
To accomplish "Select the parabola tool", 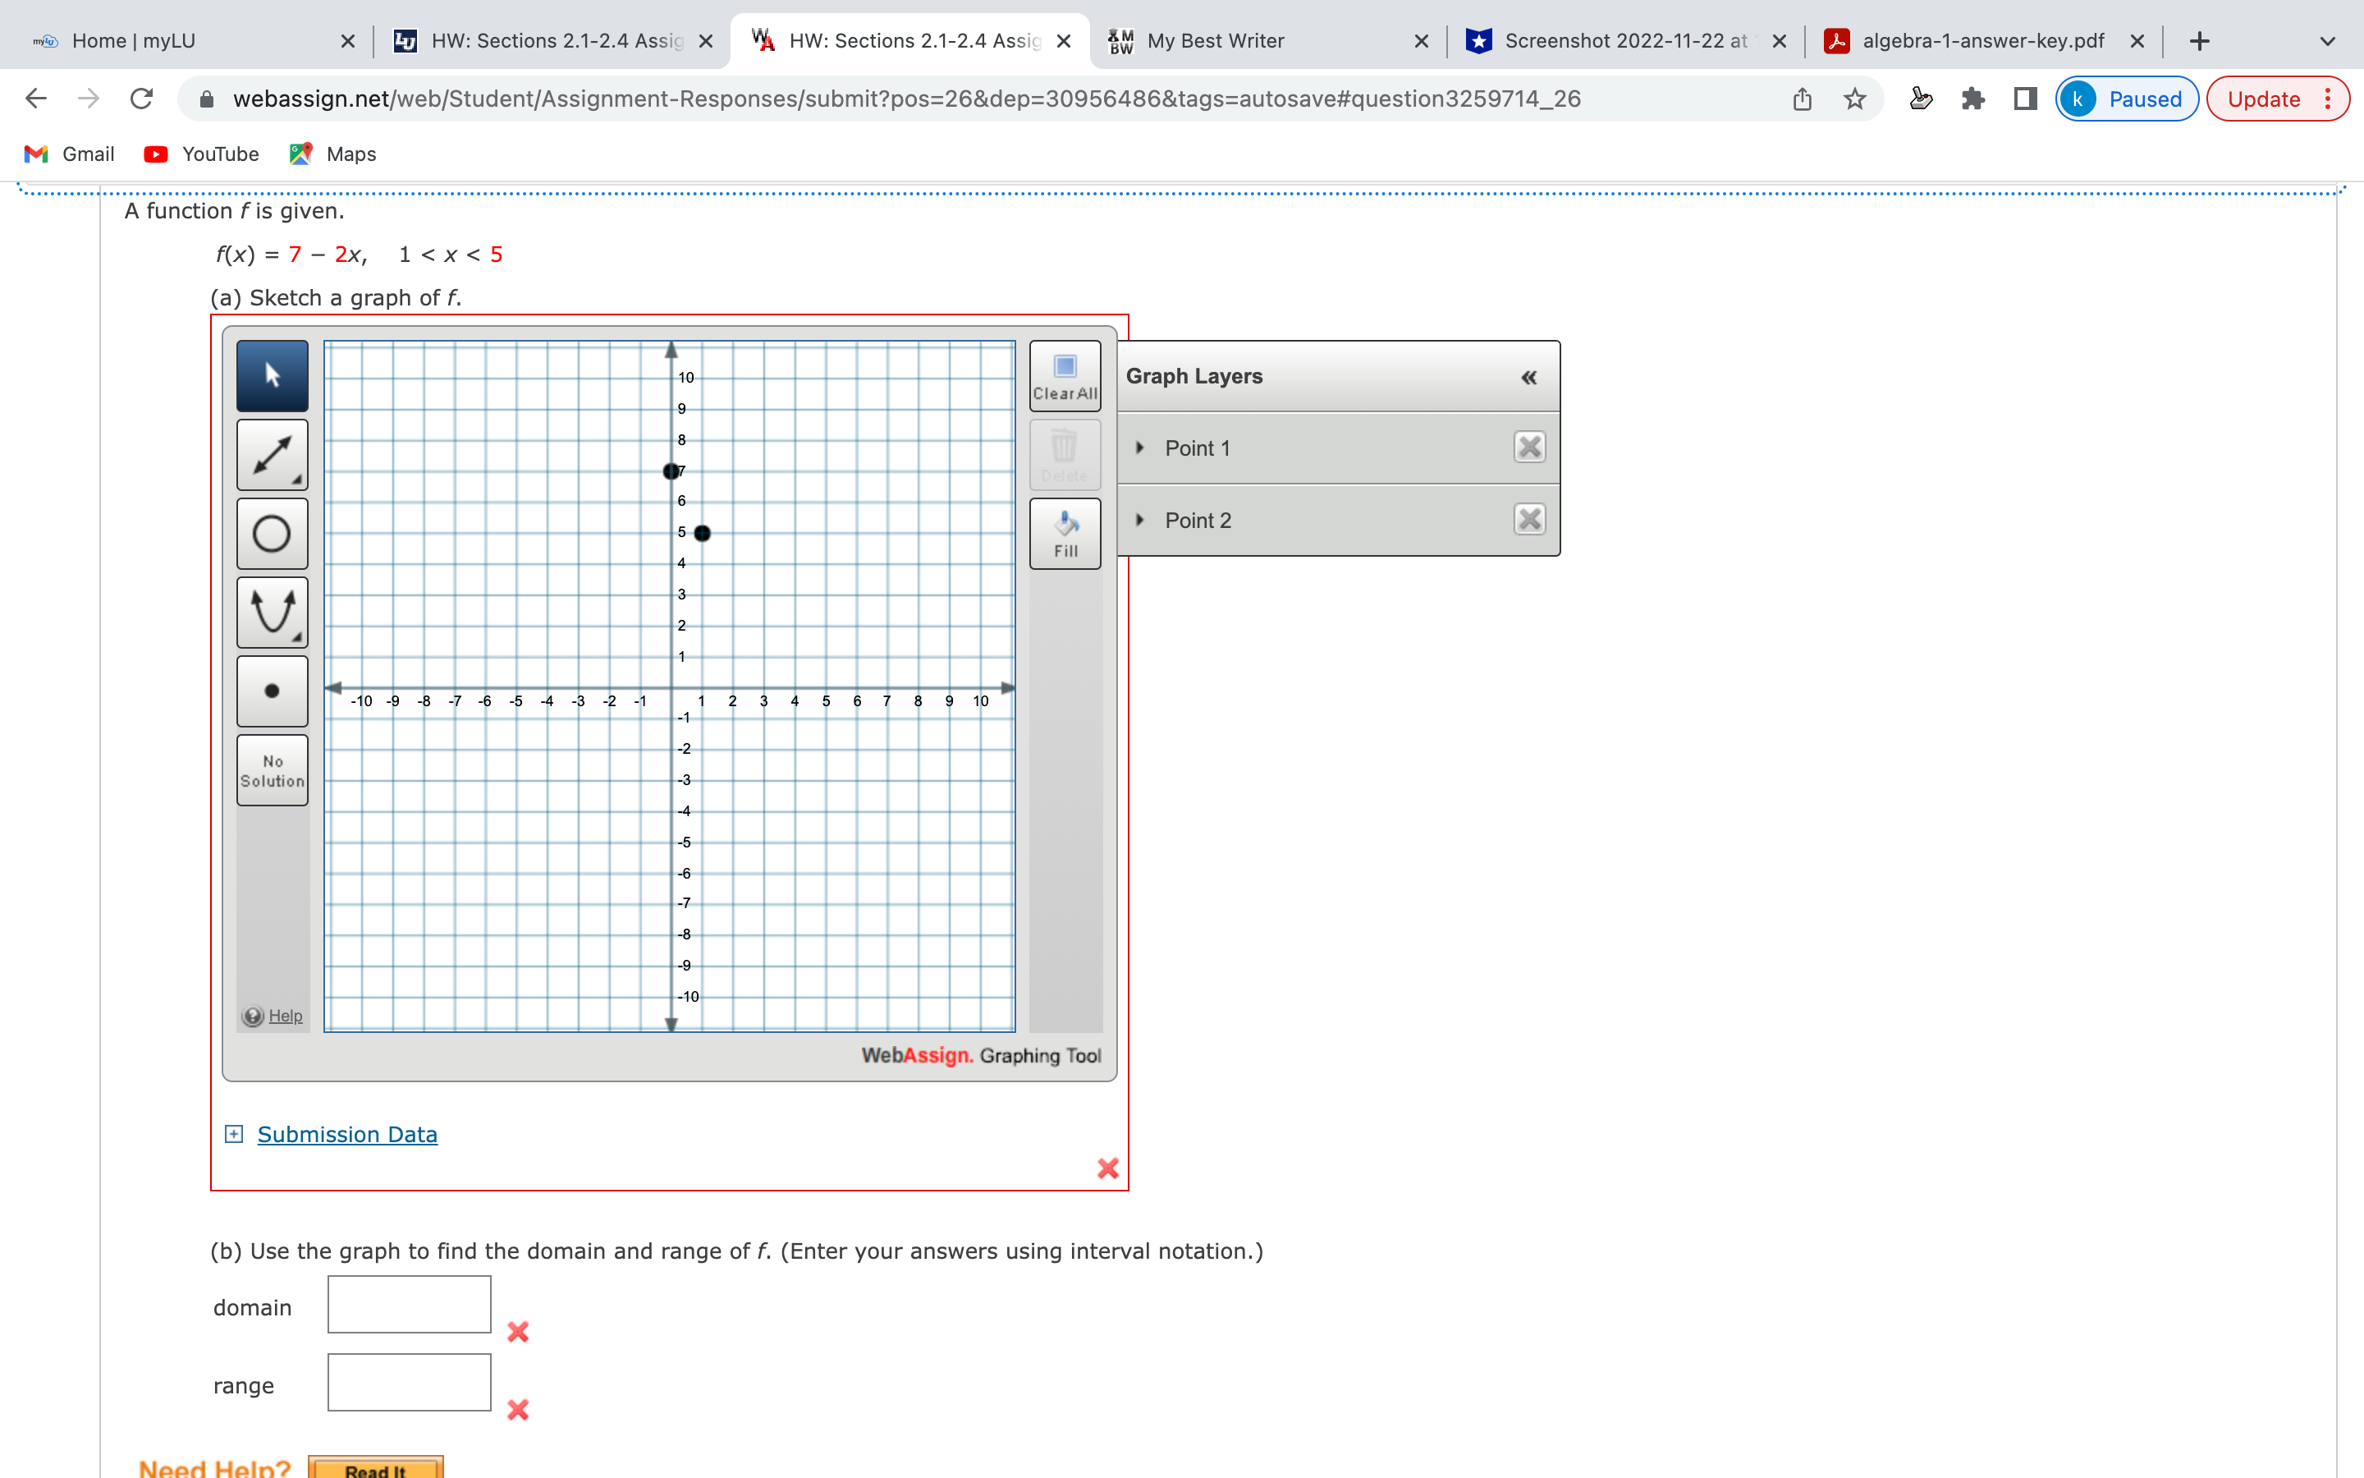I will (272, 612).
